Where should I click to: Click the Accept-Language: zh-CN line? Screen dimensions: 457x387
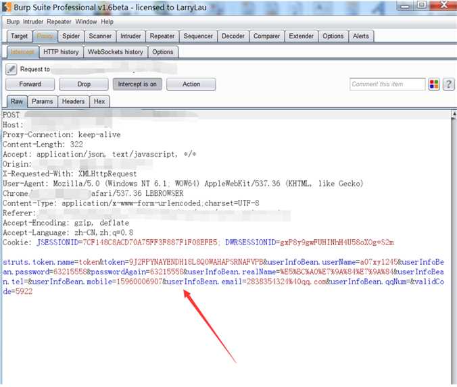point(68,232)
